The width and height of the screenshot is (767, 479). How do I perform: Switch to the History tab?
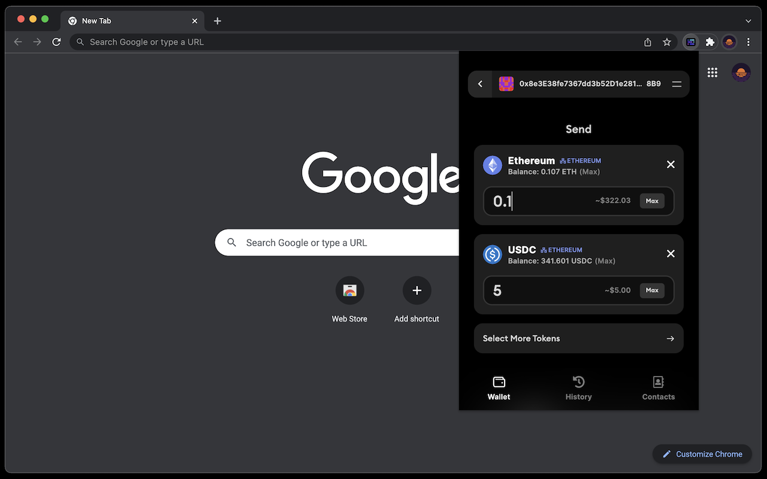tap(578, 388)
